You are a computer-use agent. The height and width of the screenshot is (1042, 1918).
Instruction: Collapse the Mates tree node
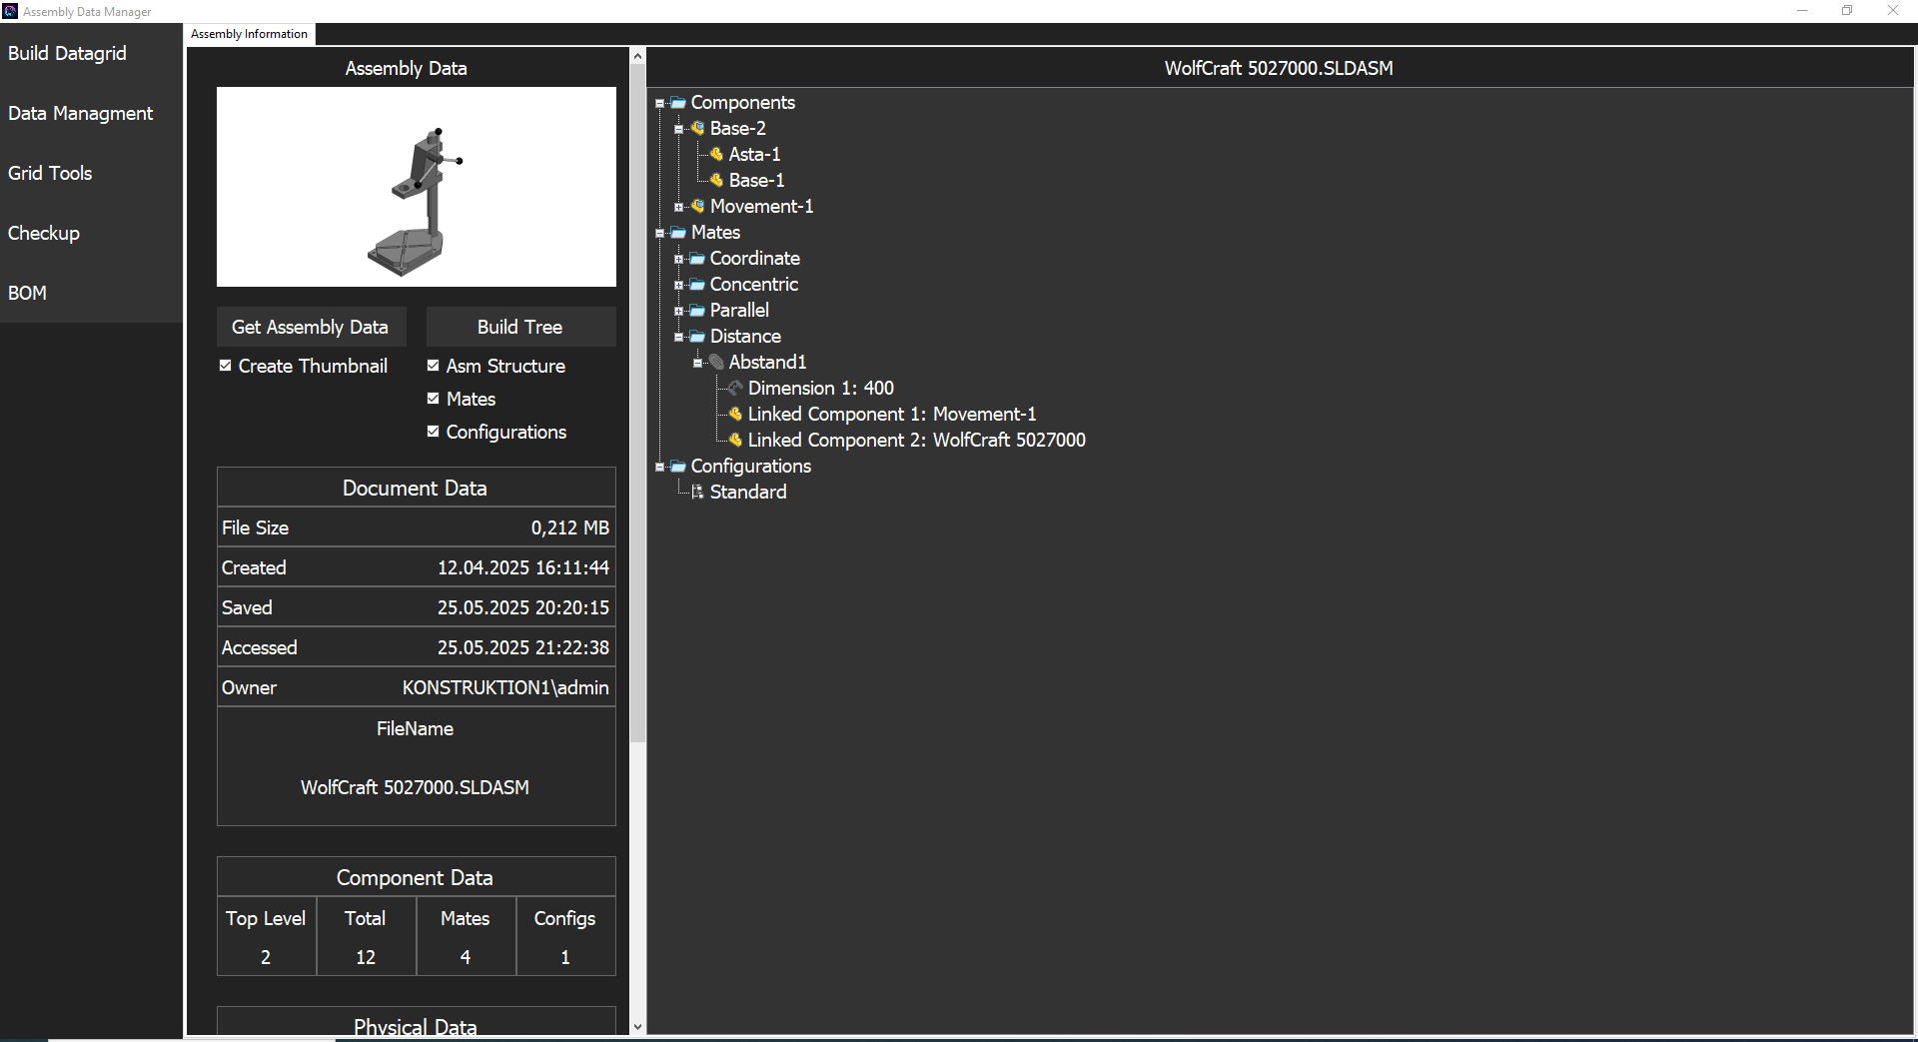coord(659,233)
